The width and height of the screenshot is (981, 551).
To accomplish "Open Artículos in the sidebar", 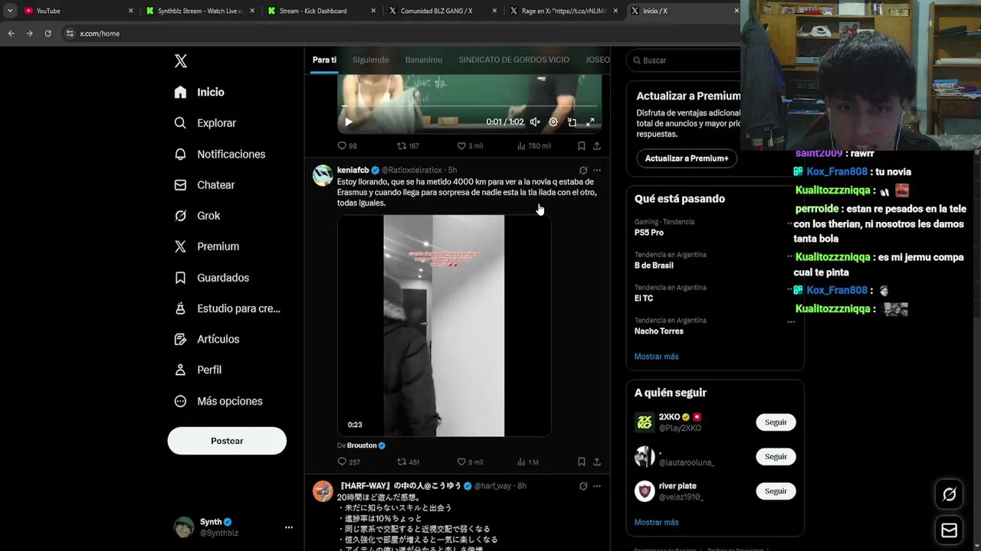I will (206, 339).
